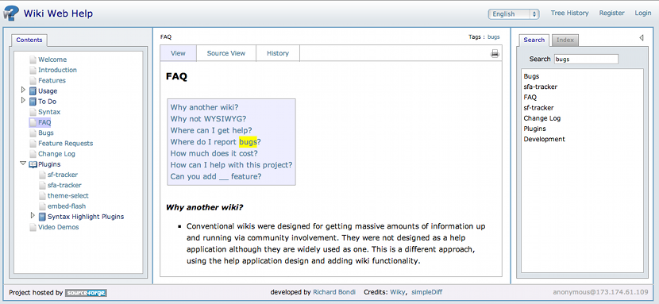Click the page icon beside embed-flash

click(x=42, y=206)
